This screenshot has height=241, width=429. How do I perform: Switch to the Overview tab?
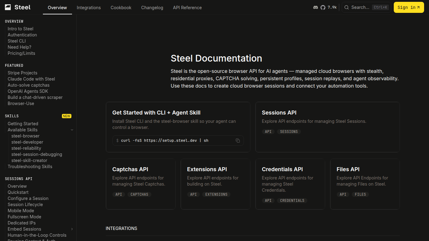click(57, 8)
